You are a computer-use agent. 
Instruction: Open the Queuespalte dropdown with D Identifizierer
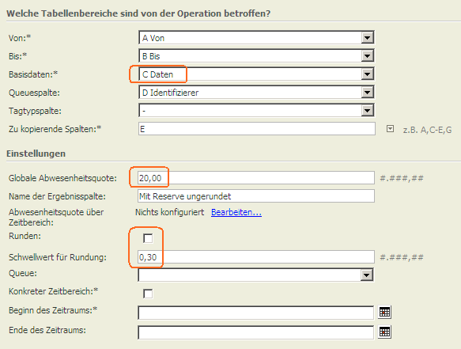click(368, 93)
